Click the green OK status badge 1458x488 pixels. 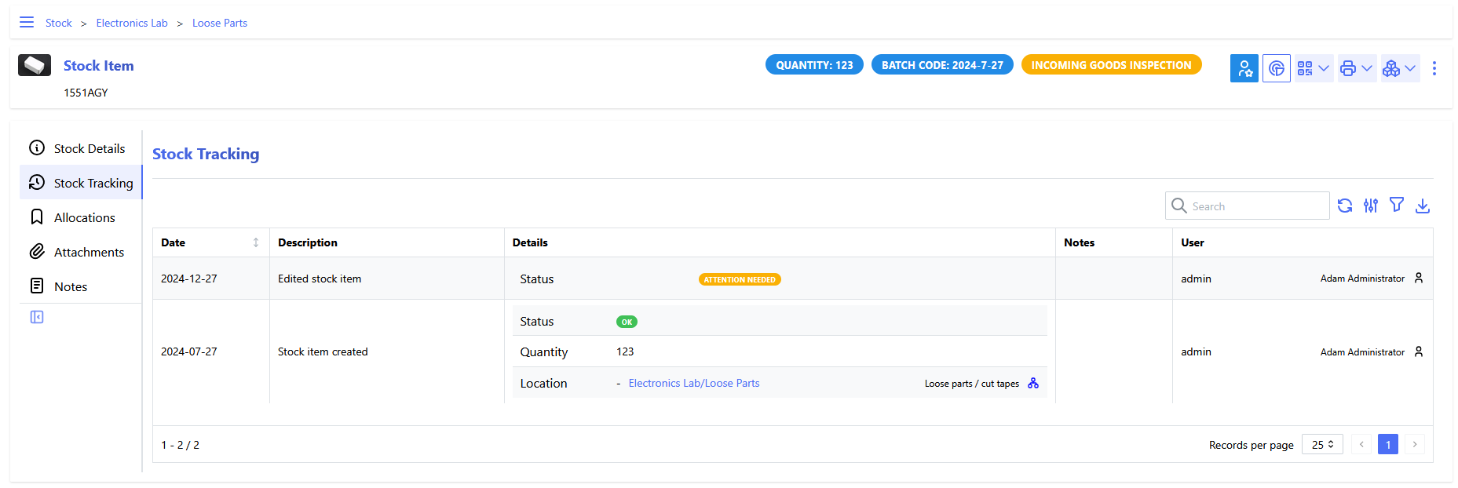pyautogui.click(x=627, y=322)
